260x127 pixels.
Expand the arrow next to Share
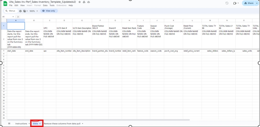coord(257,3)
